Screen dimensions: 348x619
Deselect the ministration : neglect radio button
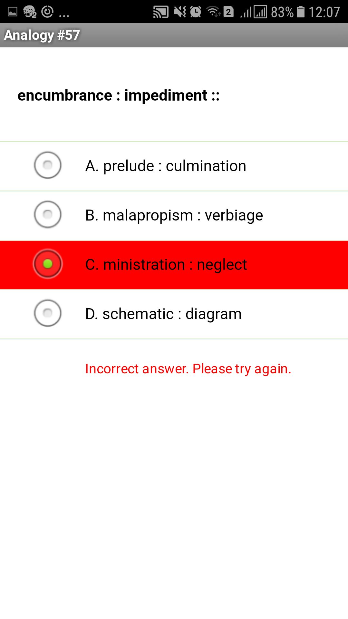(47, 264)
